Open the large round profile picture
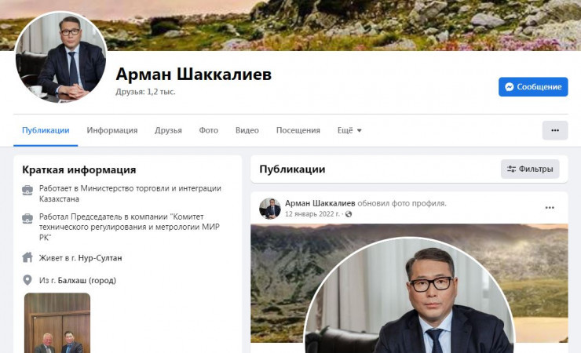This screenshot has height=353, width=581. 60,57
